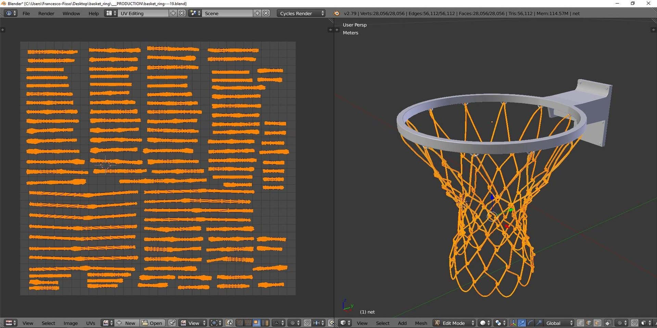Select UV edge selection mode
This screenshot has height=328, width=657.
248,323
